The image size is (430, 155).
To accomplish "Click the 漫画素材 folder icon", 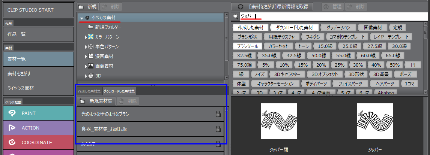I will click(91, 57).
